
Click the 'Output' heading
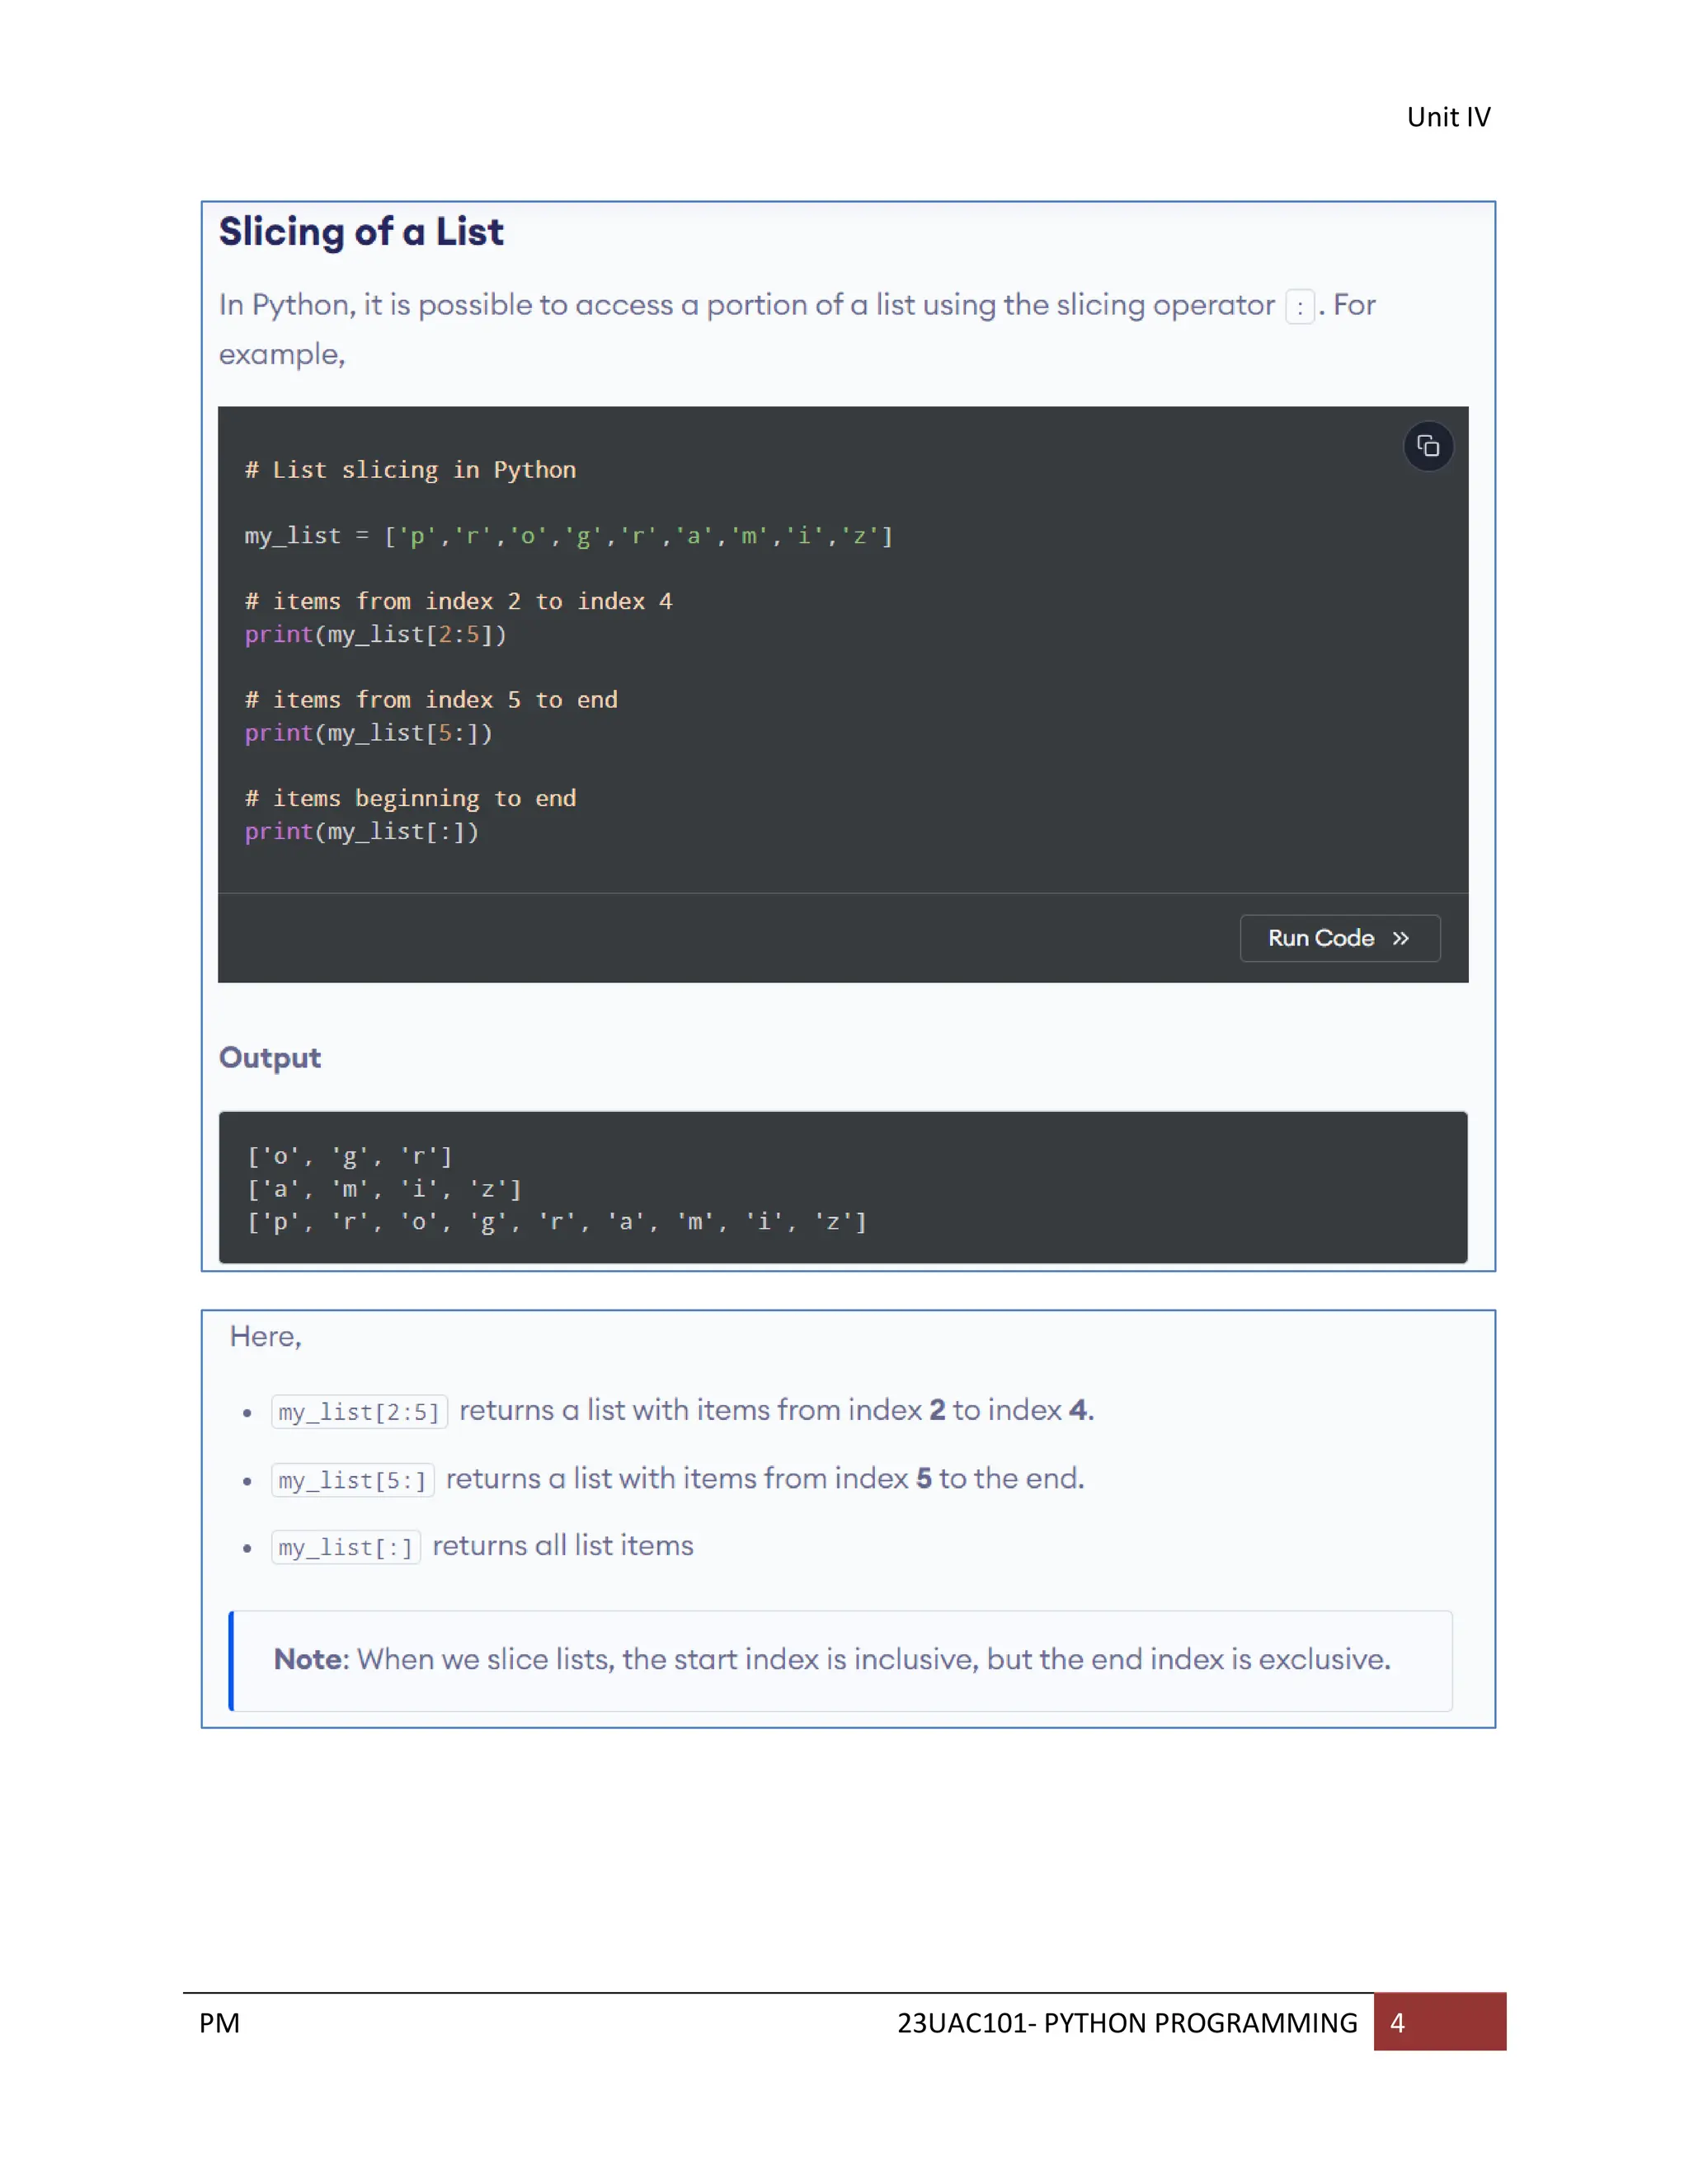click(271, 1058)
